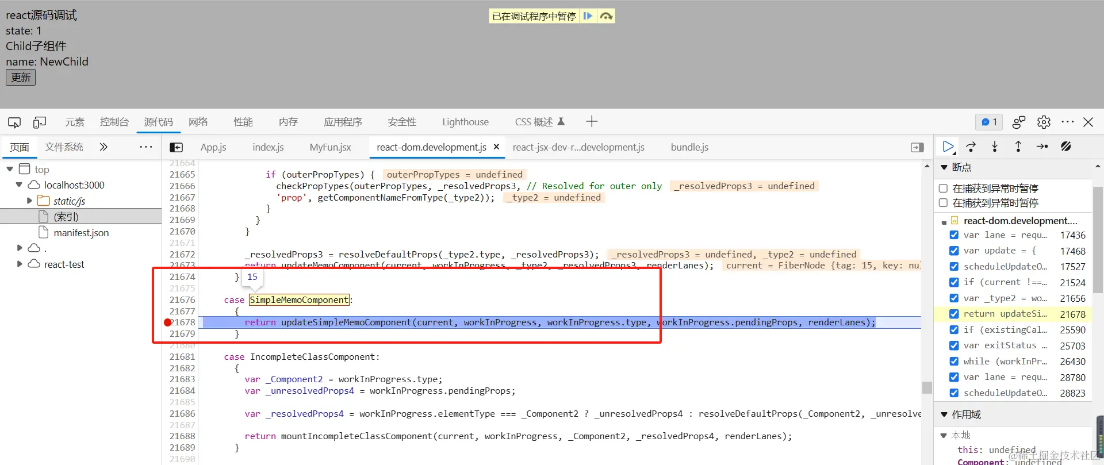The image size is (1104, 465).
Task: Step over in paused overlay banner
Action: [x=606, y=16]
